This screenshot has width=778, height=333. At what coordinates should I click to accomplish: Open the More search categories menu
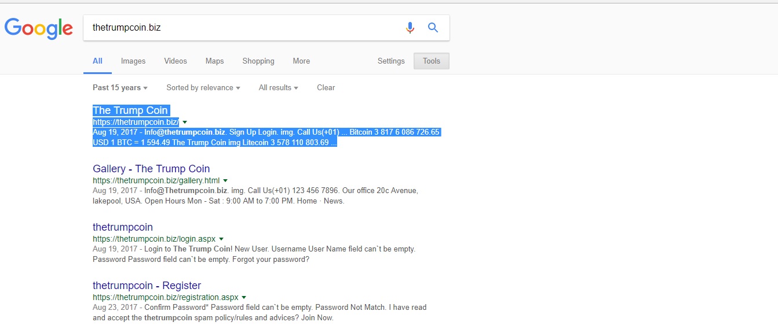tap(301, 61)
